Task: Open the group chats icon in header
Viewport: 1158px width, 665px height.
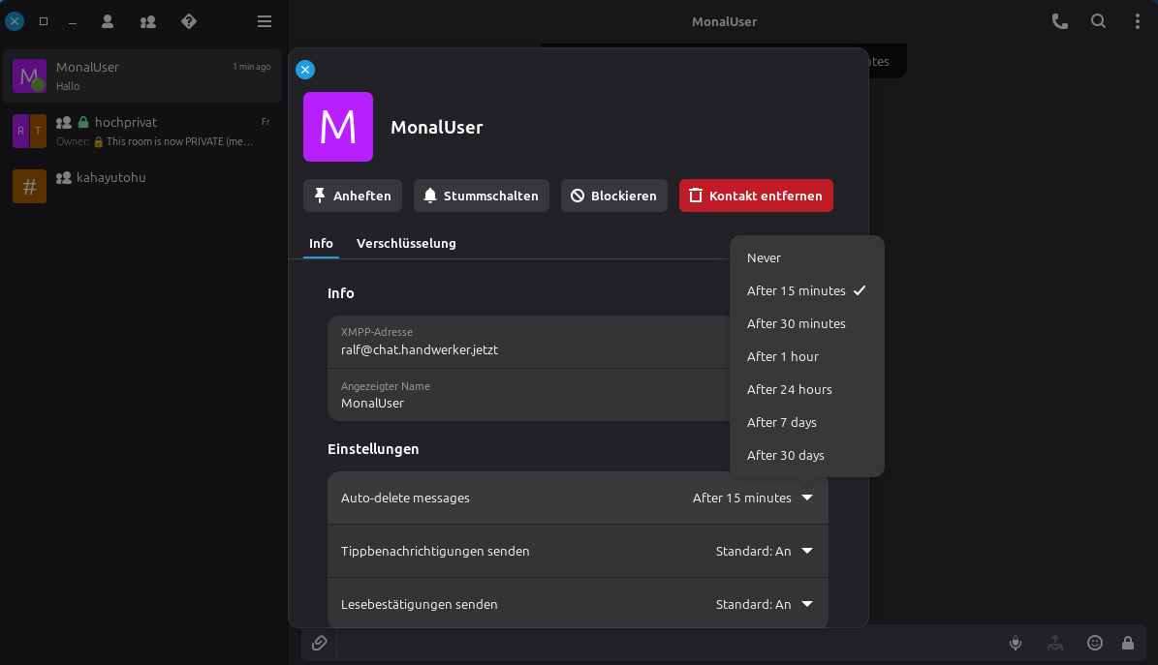Action: [148, 21]
